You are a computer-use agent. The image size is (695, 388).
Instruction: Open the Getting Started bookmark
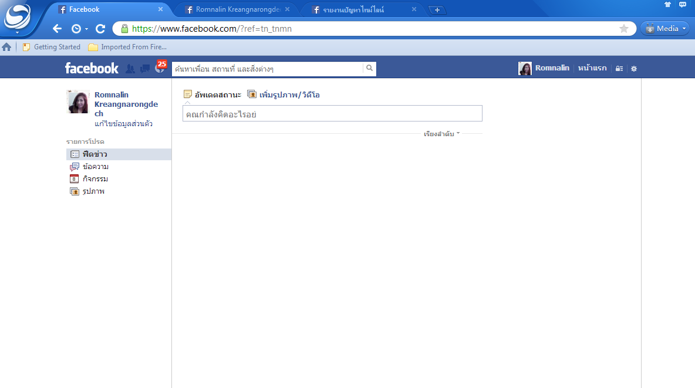[x=52, y=47]
